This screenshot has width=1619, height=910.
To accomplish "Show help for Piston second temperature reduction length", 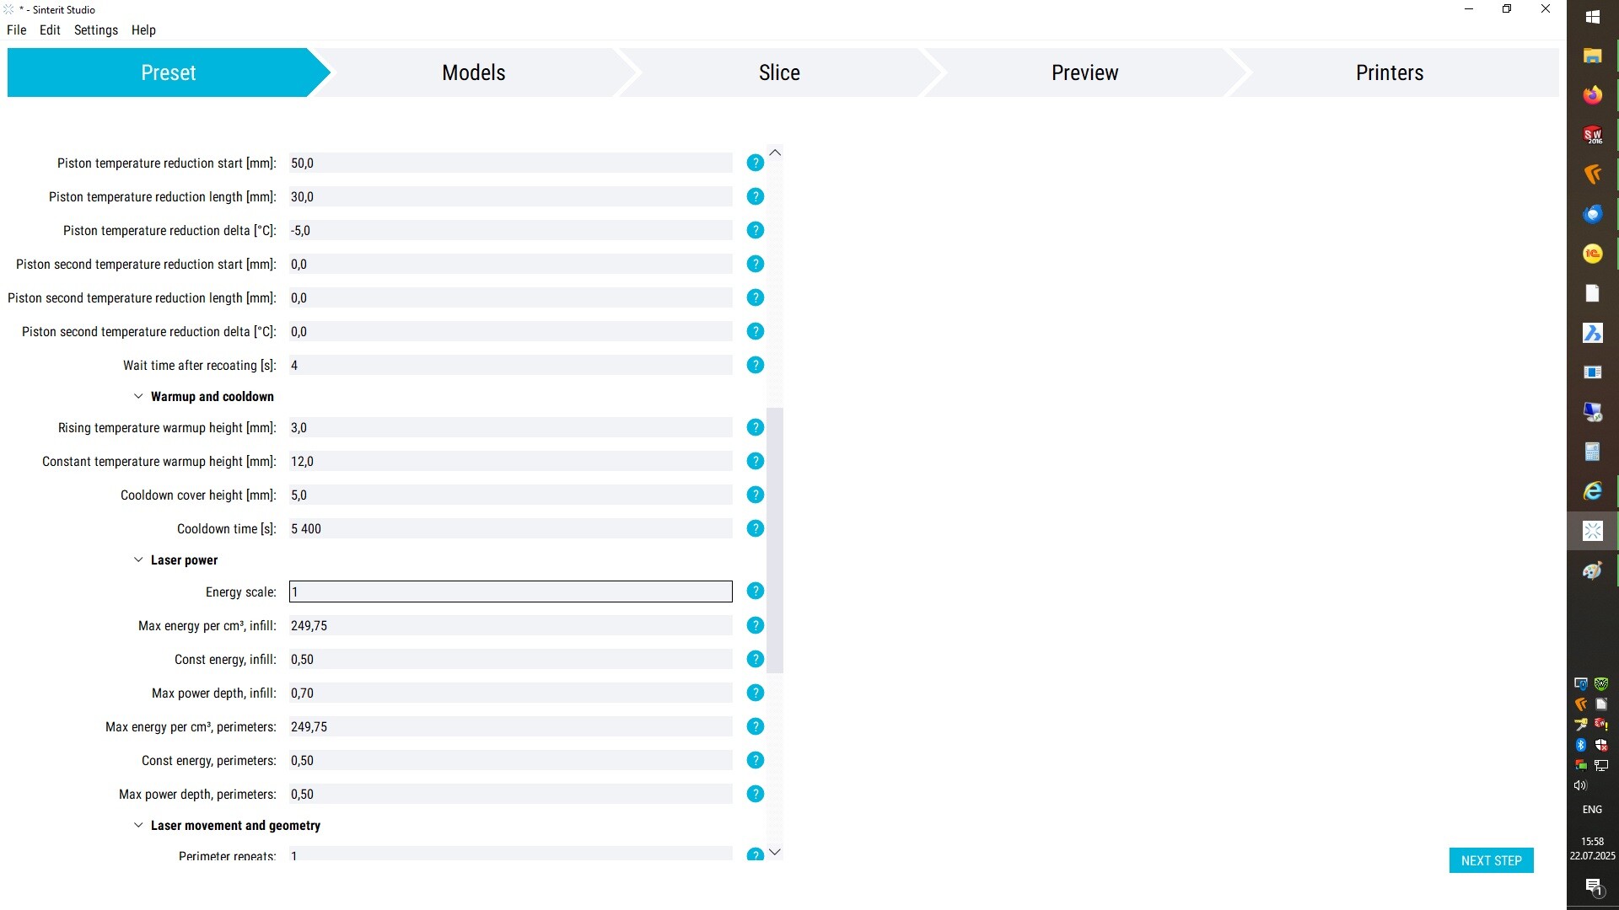I will tap(755, 297).
